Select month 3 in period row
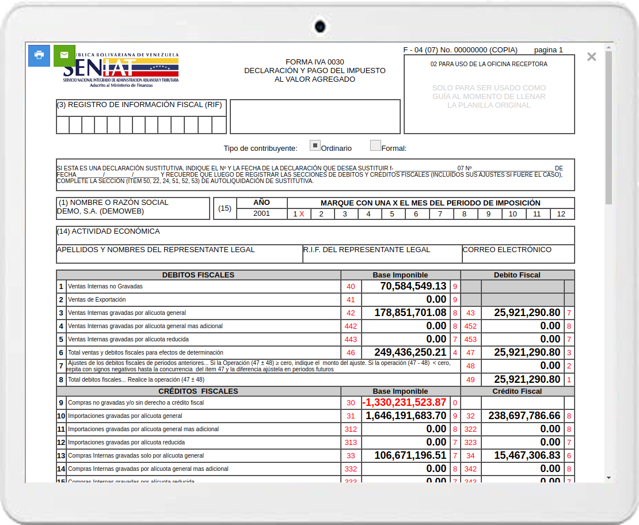The image size is (639, 525). tap(345, 214)
